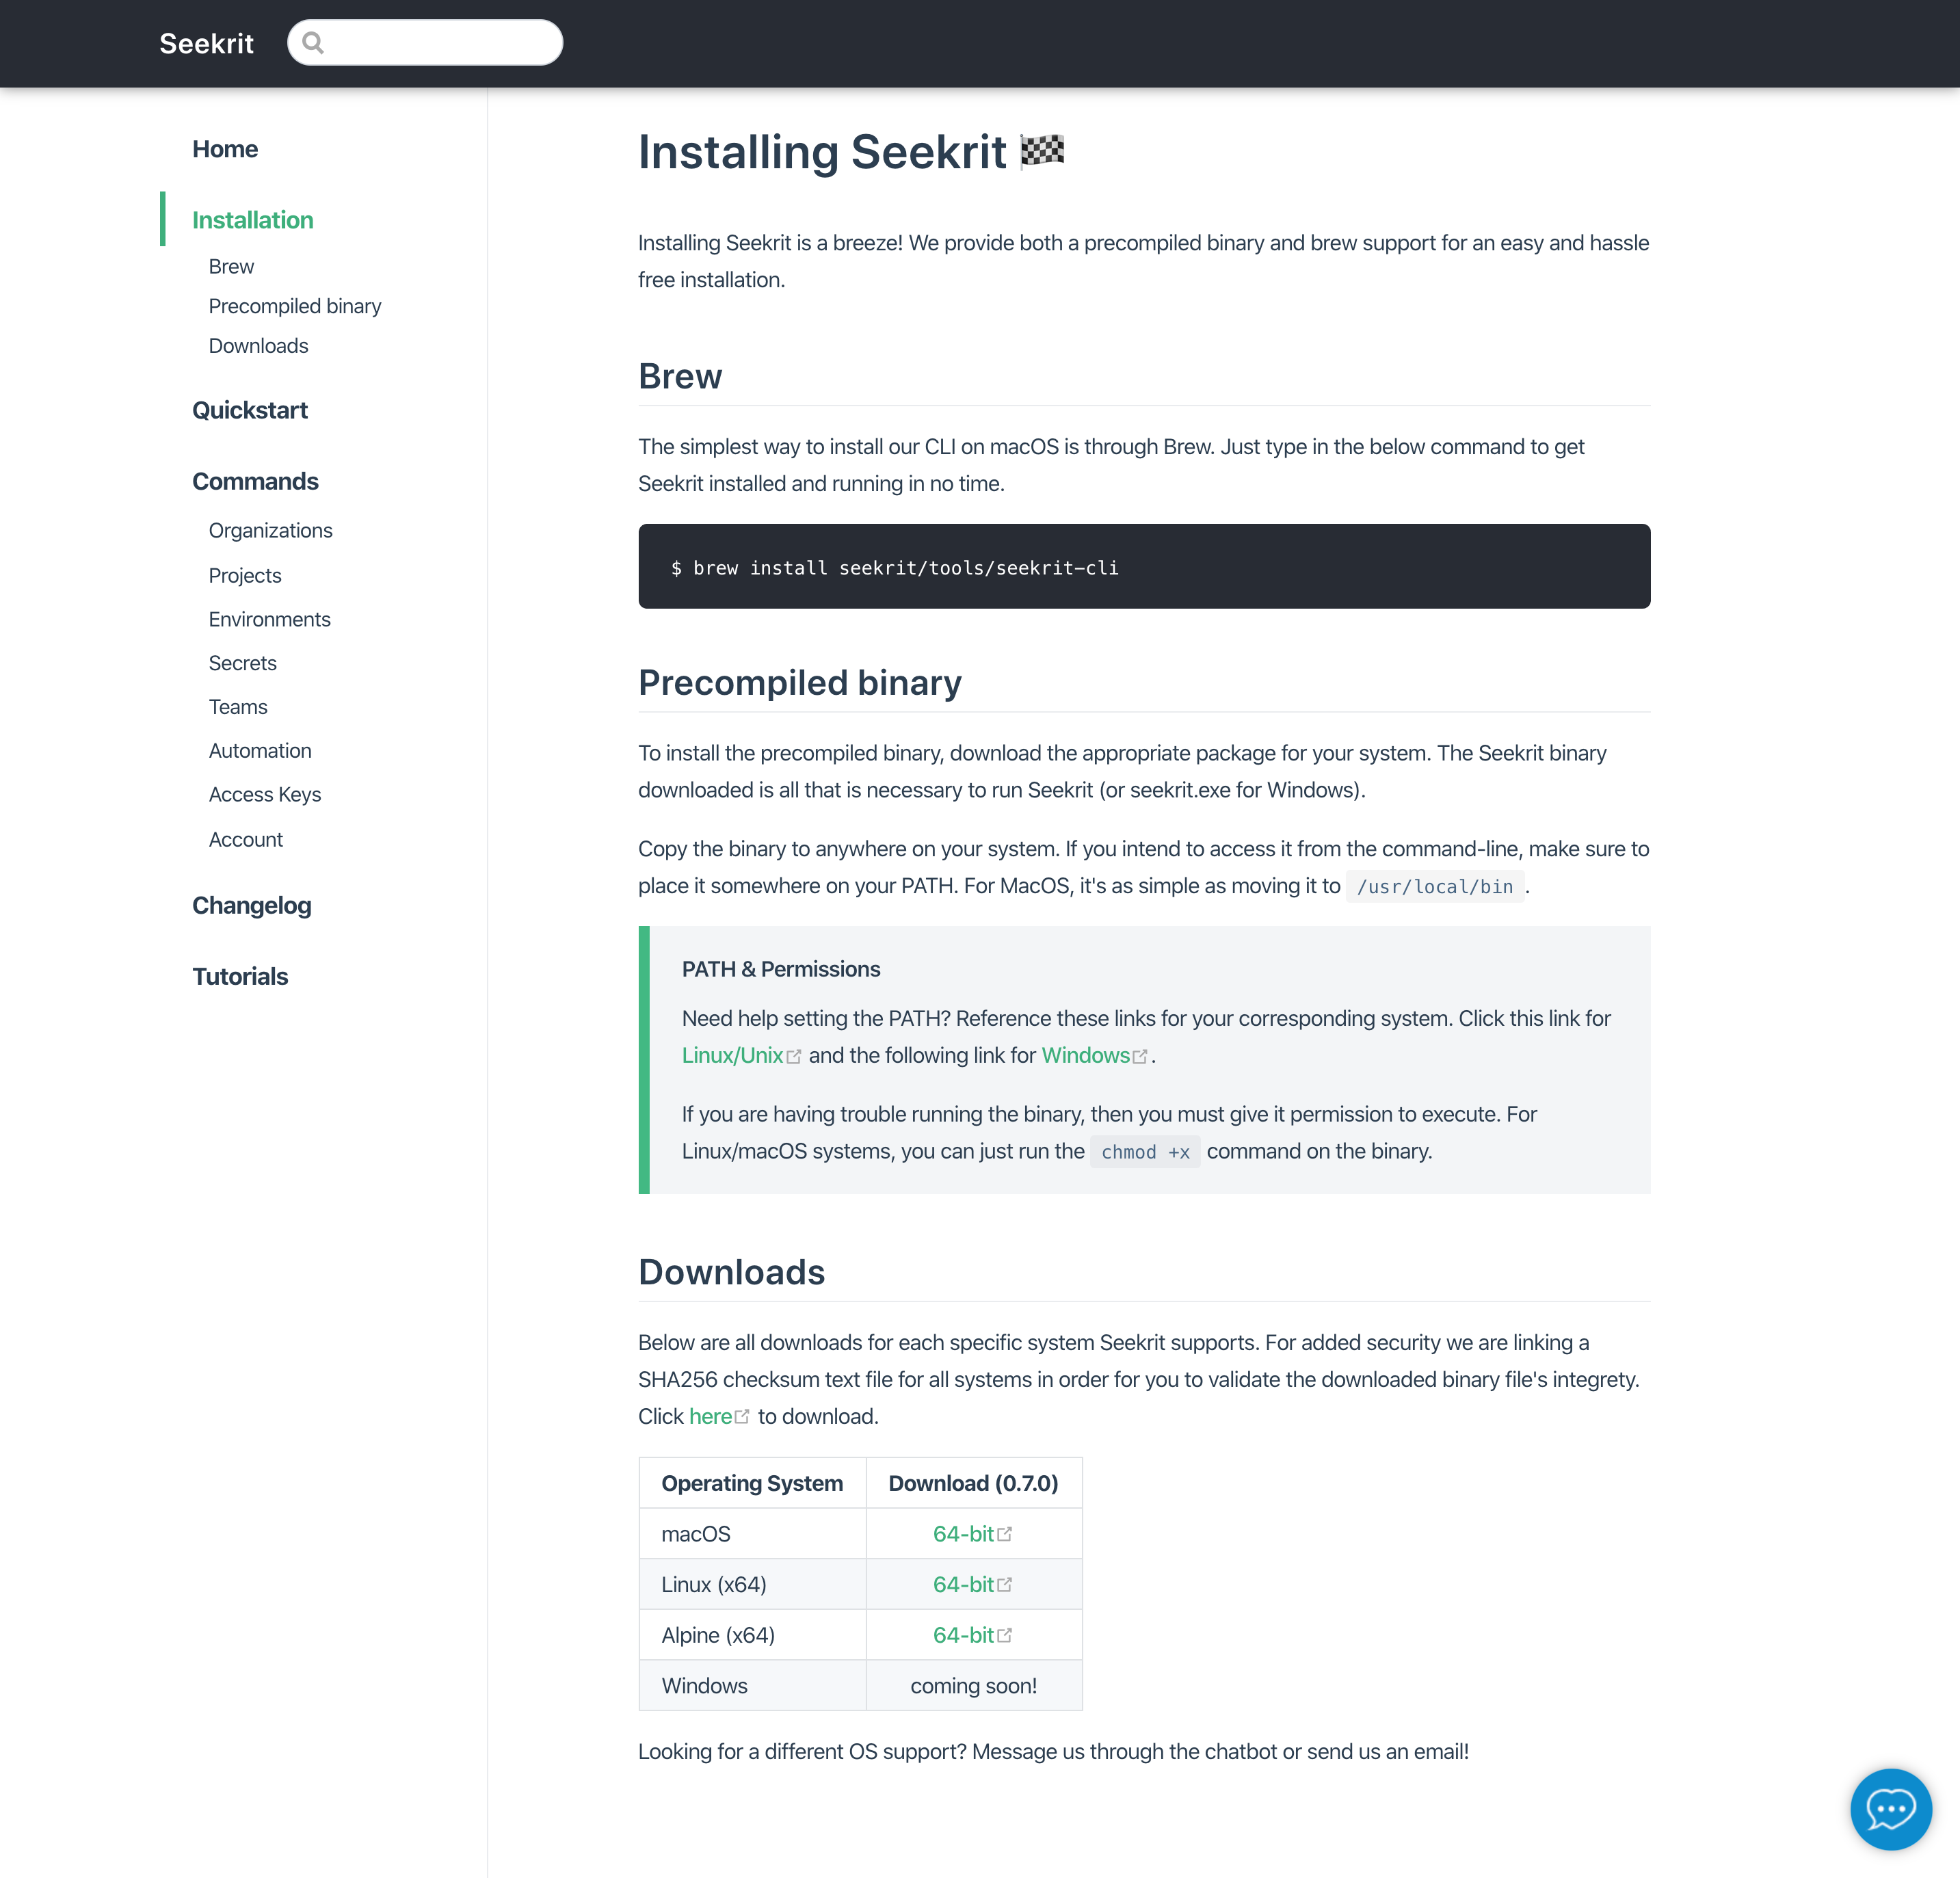Open the Changelog page
This screenshot has height=1878, width=1960.
[x=251, y=905]
